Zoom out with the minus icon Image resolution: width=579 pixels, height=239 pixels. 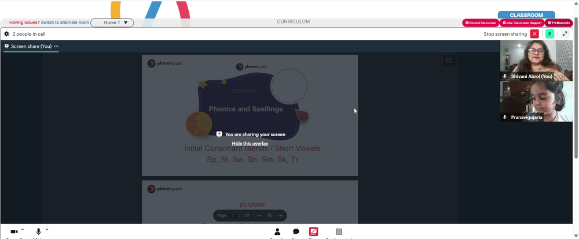point(259,215)
